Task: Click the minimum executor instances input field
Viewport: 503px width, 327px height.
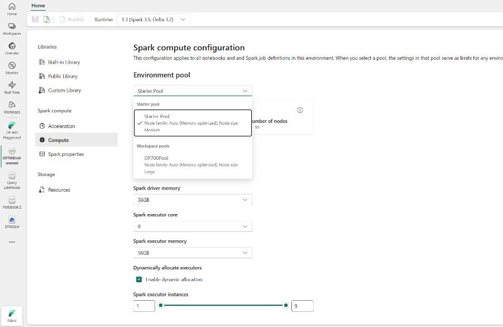Action: [x=144, y=306]
